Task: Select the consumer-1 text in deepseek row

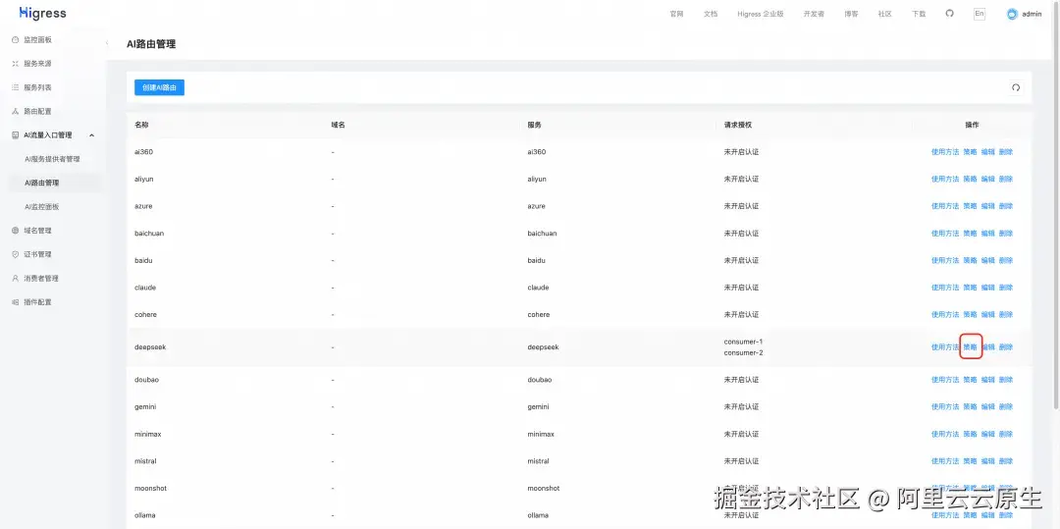Action: (743, 342)
